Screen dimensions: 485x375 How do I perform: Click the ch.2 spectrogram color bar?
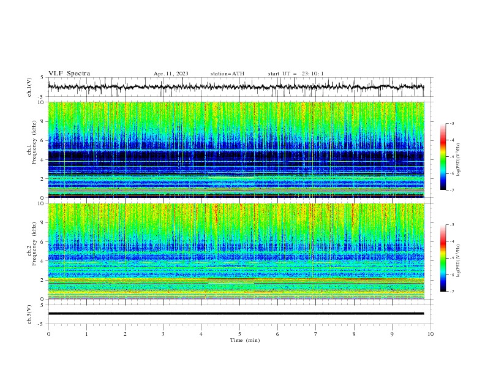pos(443,258)
